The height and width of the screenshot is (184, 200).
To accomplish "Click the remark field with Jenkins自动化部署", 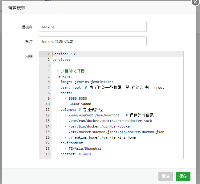I will coord(93,41).
